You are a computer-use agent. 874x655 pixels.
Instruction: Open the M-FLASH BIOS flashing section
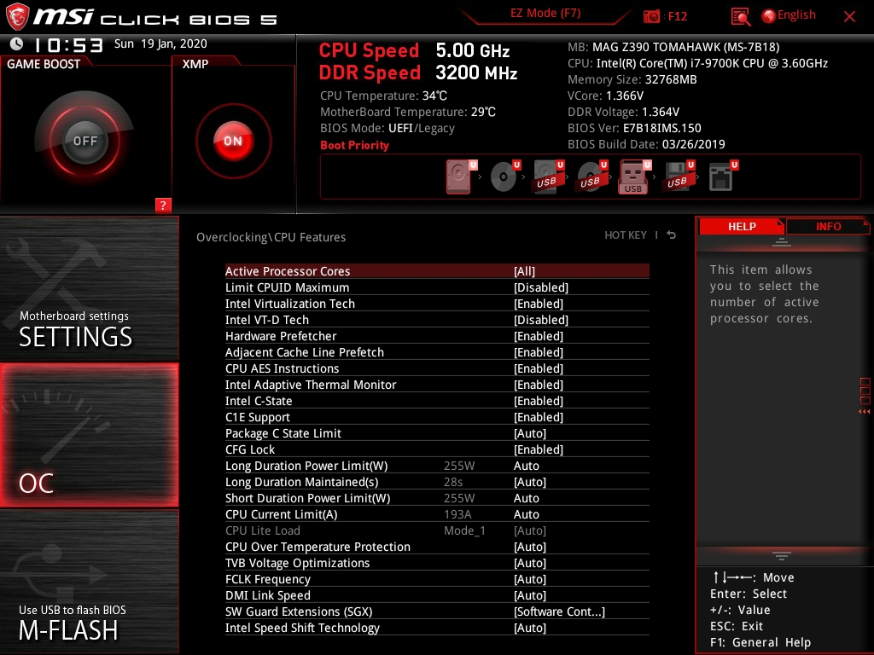pos(89,582)
